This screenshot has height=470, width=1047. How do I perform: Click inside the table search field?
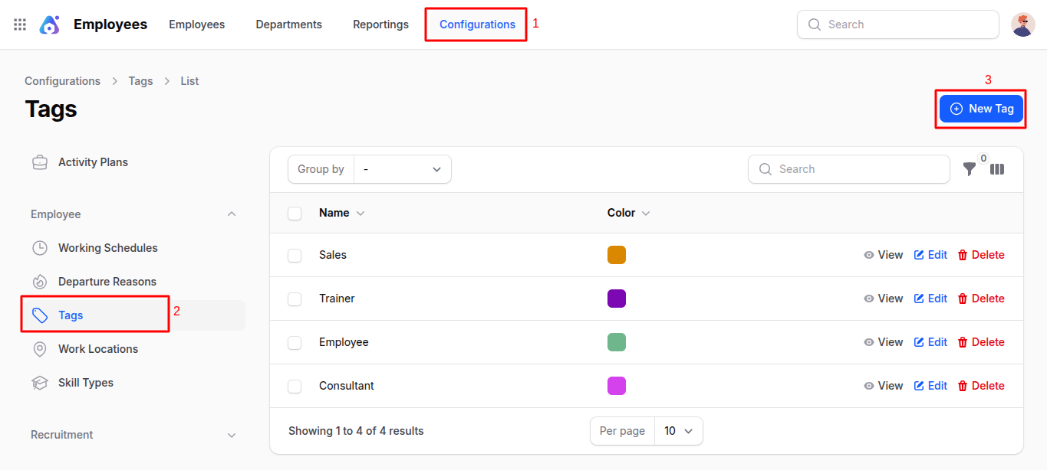coord(848,168)
